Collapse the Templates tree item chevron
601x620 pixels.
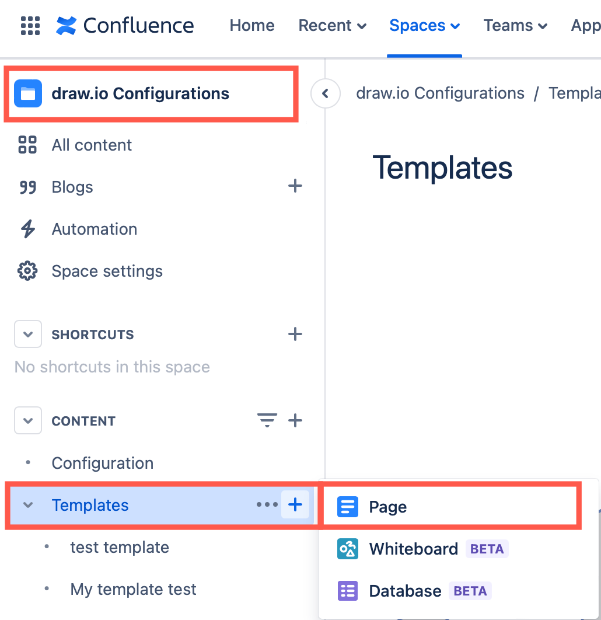[x=27, y=506]
